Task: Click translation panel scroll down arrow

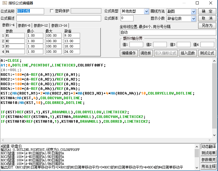Action: coord(197,167)
